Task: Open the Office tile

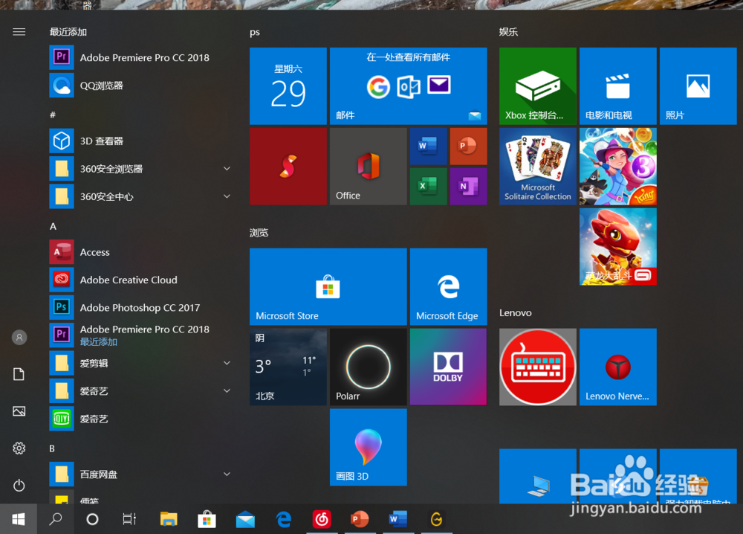Action: click(369, 166)
